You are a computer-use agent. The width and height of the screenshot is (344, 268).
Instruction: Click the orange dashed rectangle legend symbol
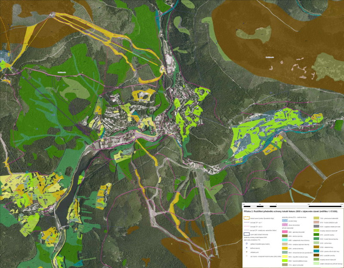pos(246,218)
